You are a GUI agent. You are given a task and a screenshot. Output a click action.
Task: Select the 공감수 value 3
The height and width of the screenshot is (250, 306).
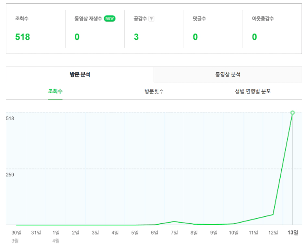[136, 37]
